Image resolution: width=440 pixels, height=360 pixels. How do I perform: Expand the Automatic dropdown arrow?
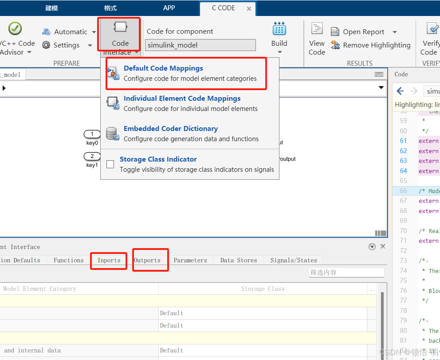[94, 32]
